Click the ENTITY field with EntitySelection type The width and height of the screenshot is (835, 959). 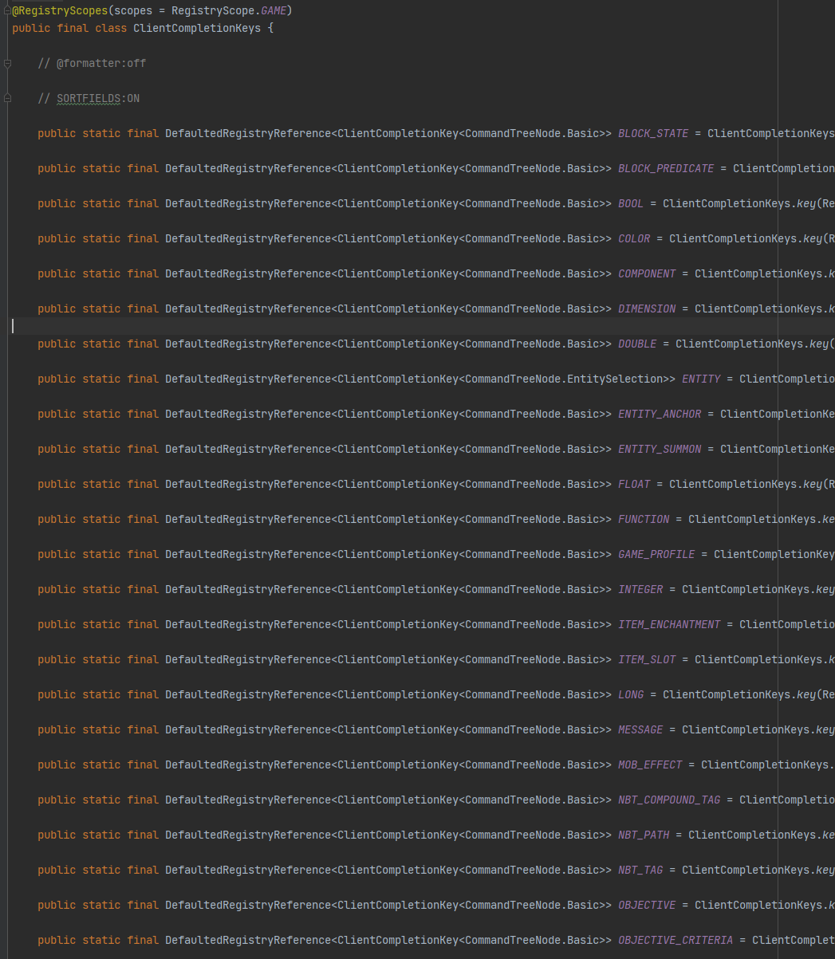pyautogui.click(x=700, y=379)
